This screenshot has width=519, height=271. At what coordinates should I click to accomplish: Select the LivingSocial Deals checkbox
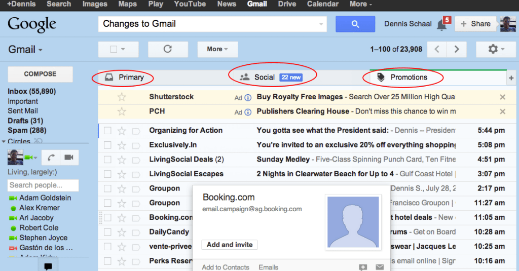pos(107,160)
